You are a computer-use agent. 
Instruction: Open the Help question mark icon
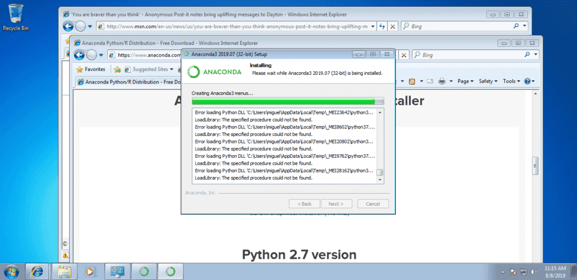(527, 81)
